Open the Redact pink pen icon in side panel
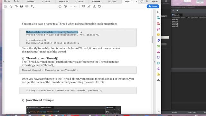206x116 pixels. [158, 52]
